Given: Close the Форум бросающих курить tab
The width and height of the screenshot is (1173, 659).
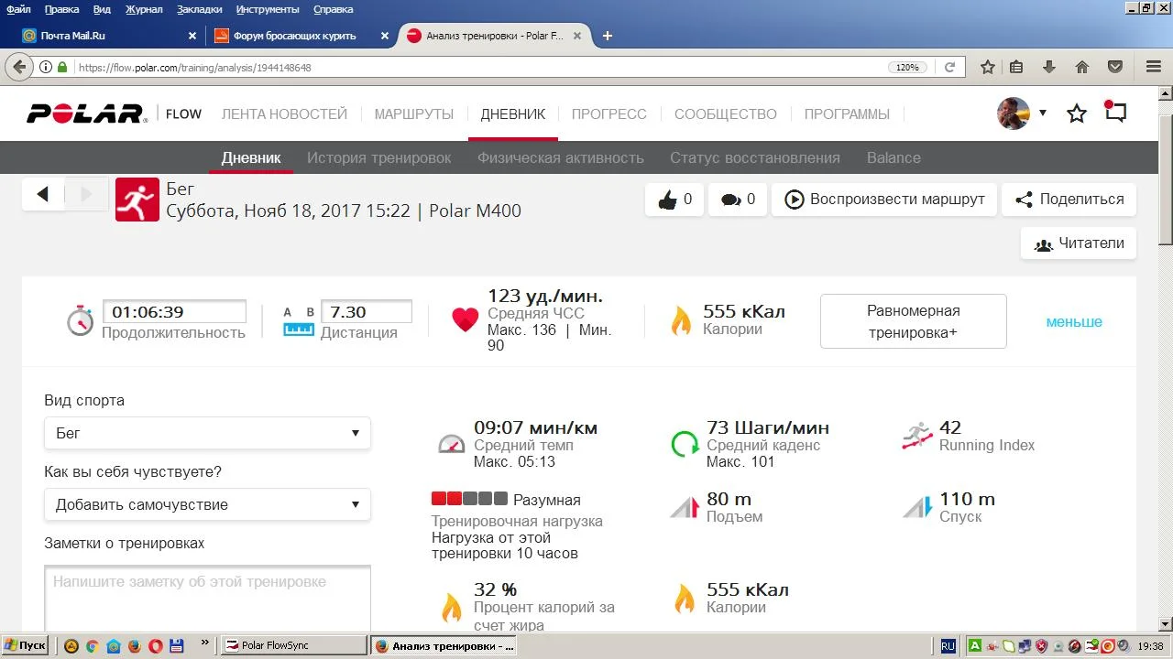Looking at the screenshot, I should (384, 36).
